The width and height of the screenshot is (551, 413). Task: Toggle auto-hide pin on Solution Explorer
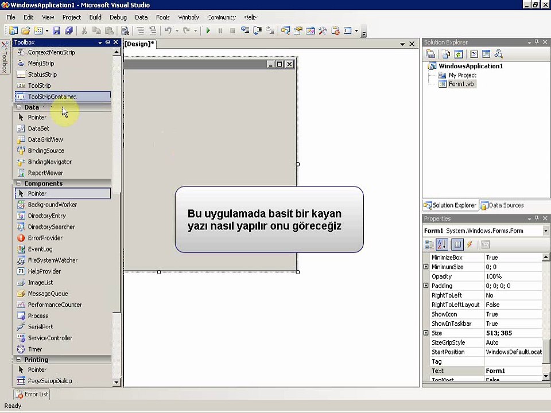pyautogui.click(x=537, y=42)
